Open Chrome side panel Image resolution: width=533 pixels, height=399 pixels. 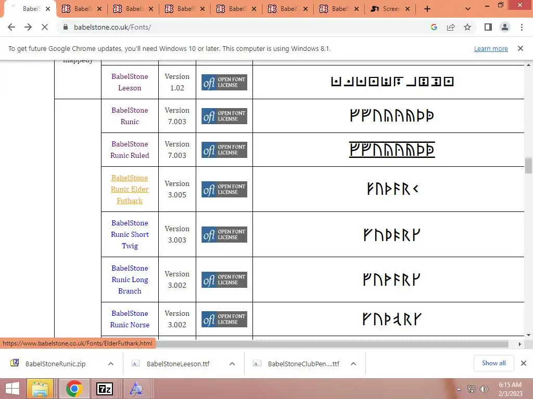[488, 27]
